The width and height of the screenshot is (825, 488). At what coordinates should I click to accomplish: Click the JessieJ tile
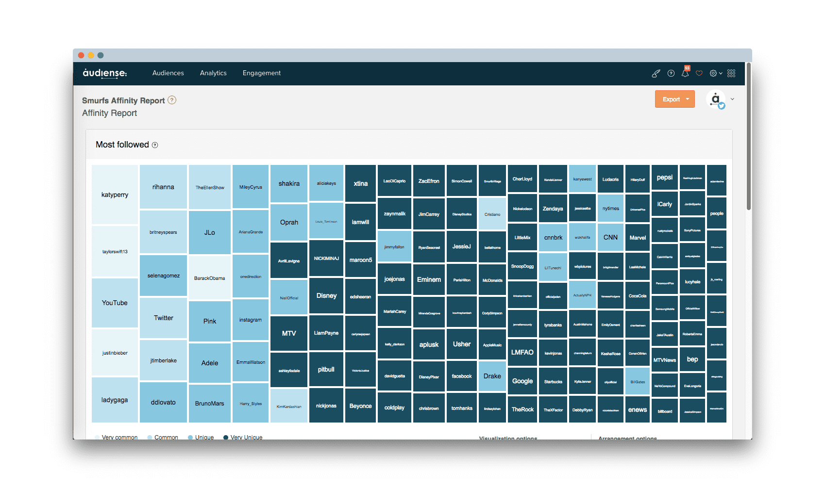[x=462, y=246]
